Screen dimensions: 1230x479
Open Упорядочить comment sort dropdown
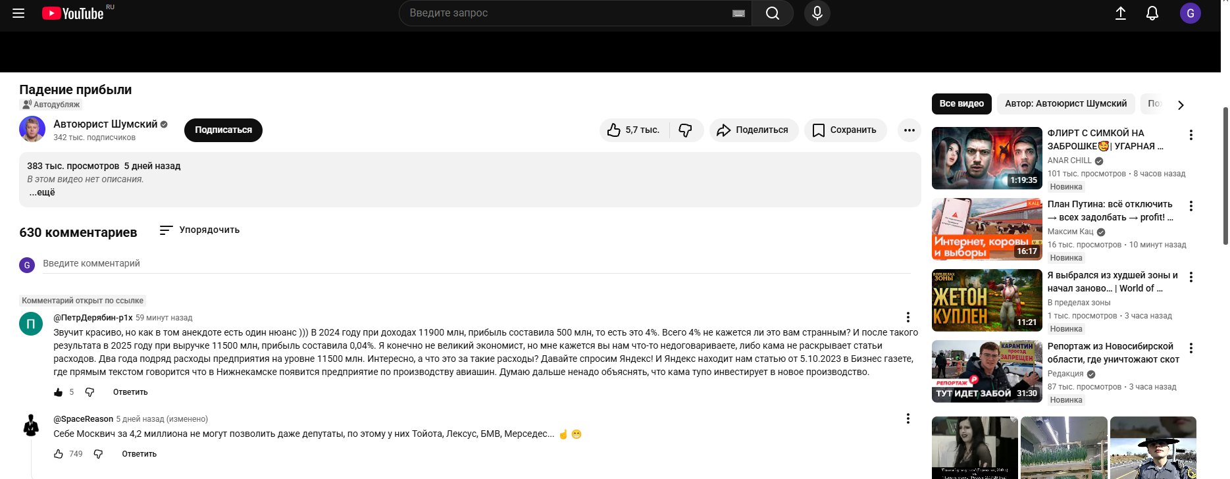(x=199, y=230)
